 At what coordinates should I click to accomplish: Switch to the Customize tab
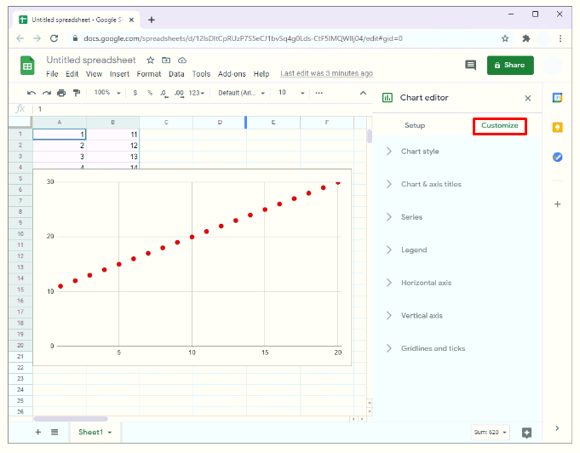pyautogui.click(x=500, y=126)
